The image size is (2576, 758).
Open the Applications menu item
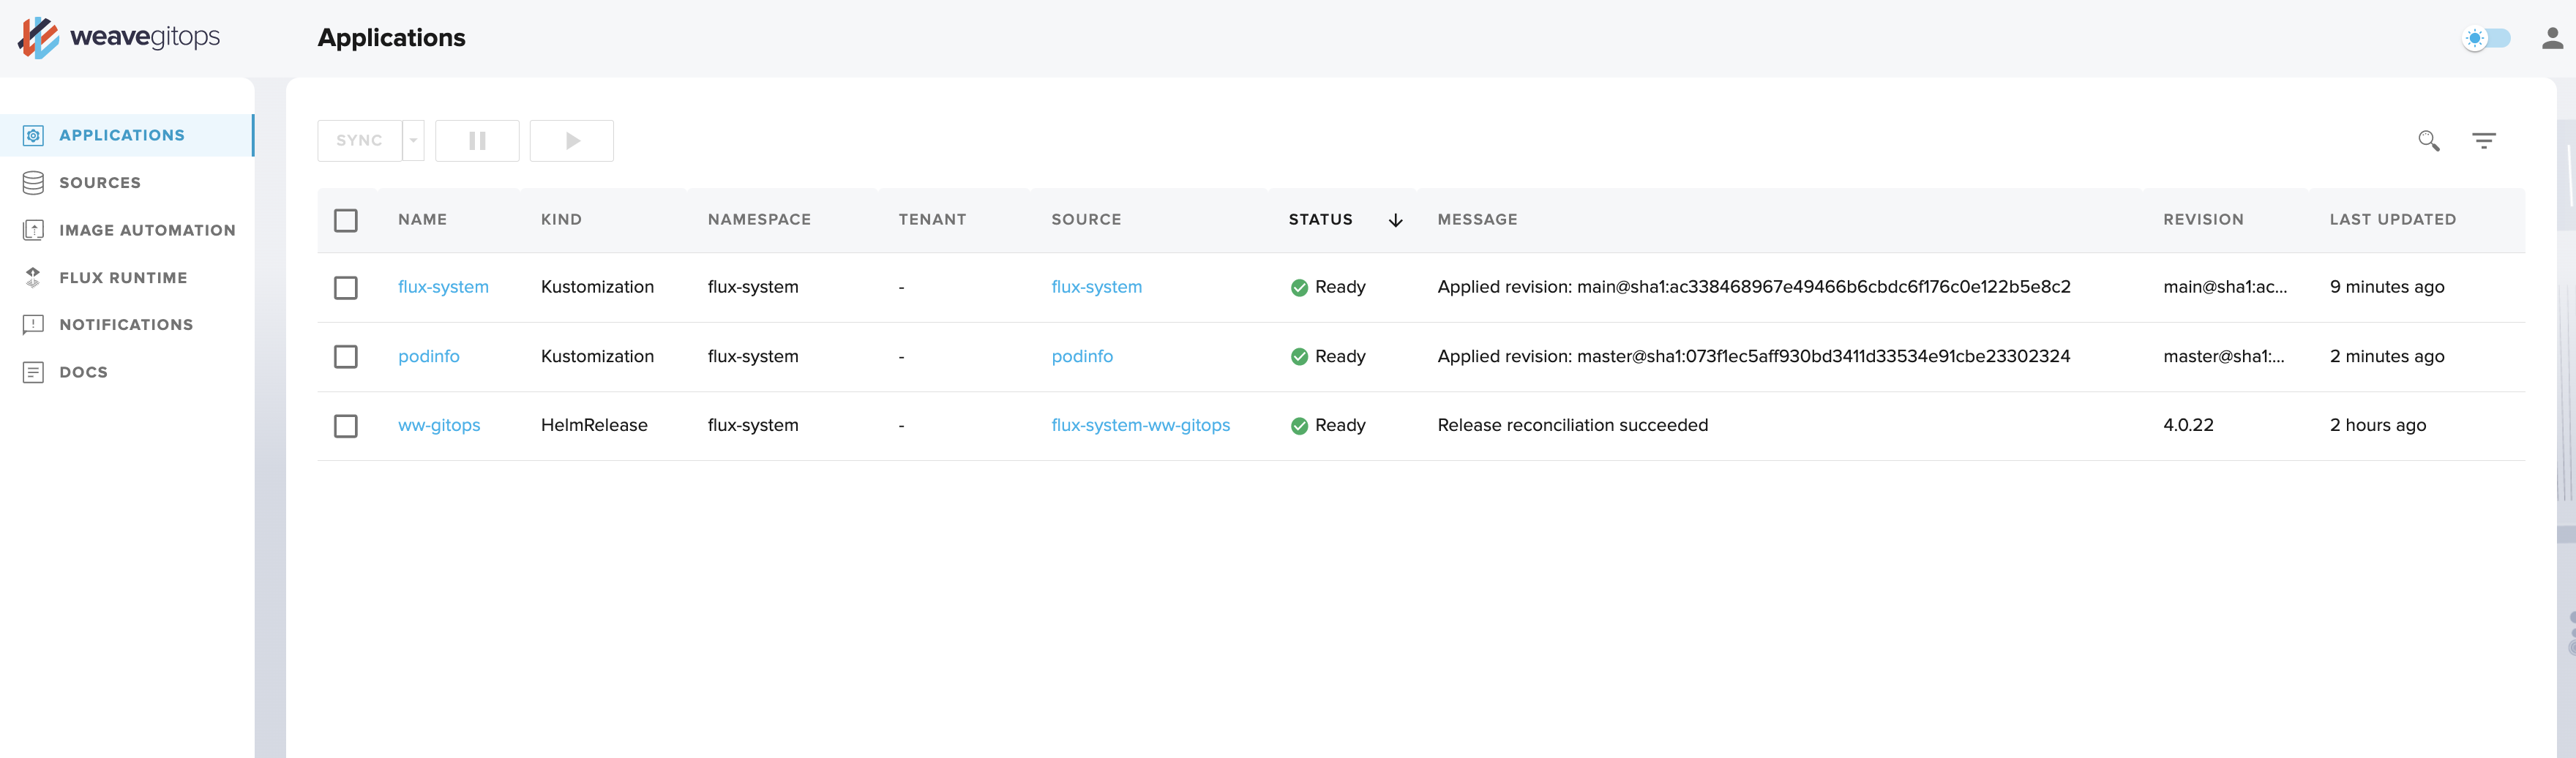127,135
